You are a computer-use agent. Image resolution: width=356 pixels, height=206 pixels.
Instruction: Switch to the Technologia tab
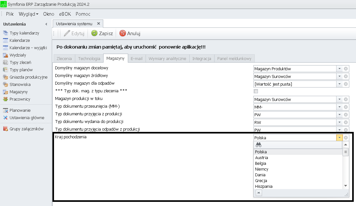[89, 58]
